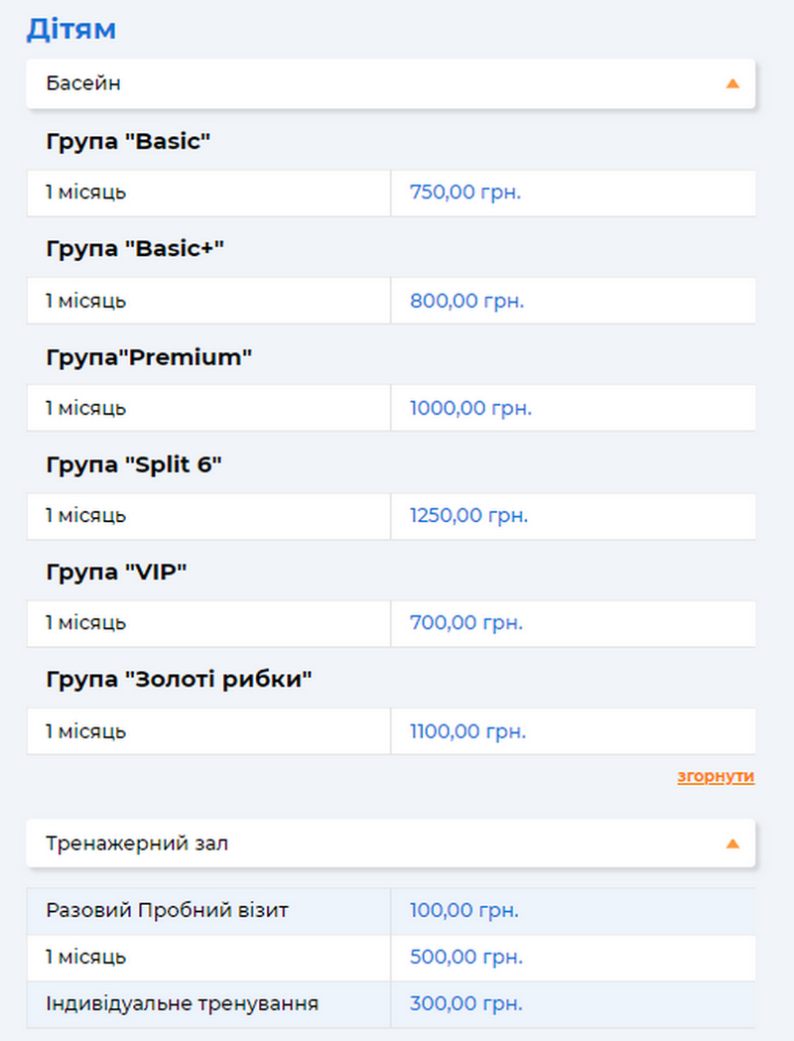Click the згорнути link
This screenshot has height=1041, width=794.
(716, 776)
